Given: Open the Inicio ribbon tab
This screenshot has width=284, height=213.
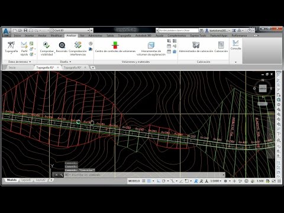Looking at the screenshot, I should click(17, 35).
